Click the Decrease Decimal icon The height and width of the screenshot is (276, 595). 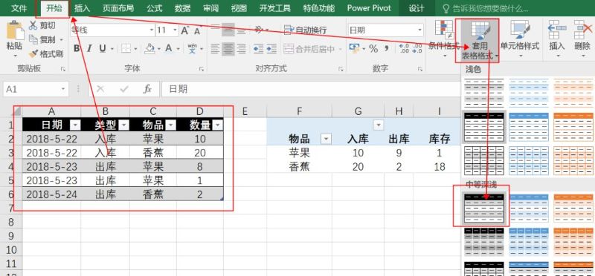pyautogui.click(x=417, y=48)
